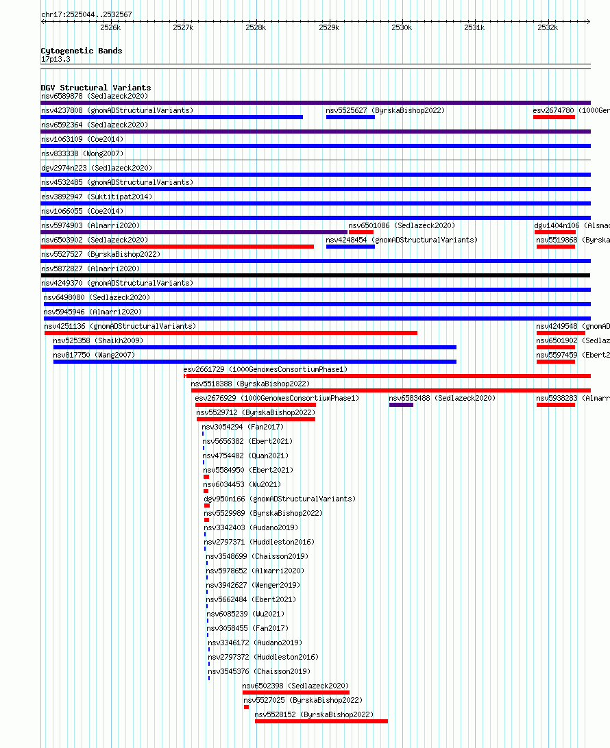The width and height of the screenshot is (610, 748).
Task: Click nsv4754482 (Quan2021) label
Action: coord(245,455)
